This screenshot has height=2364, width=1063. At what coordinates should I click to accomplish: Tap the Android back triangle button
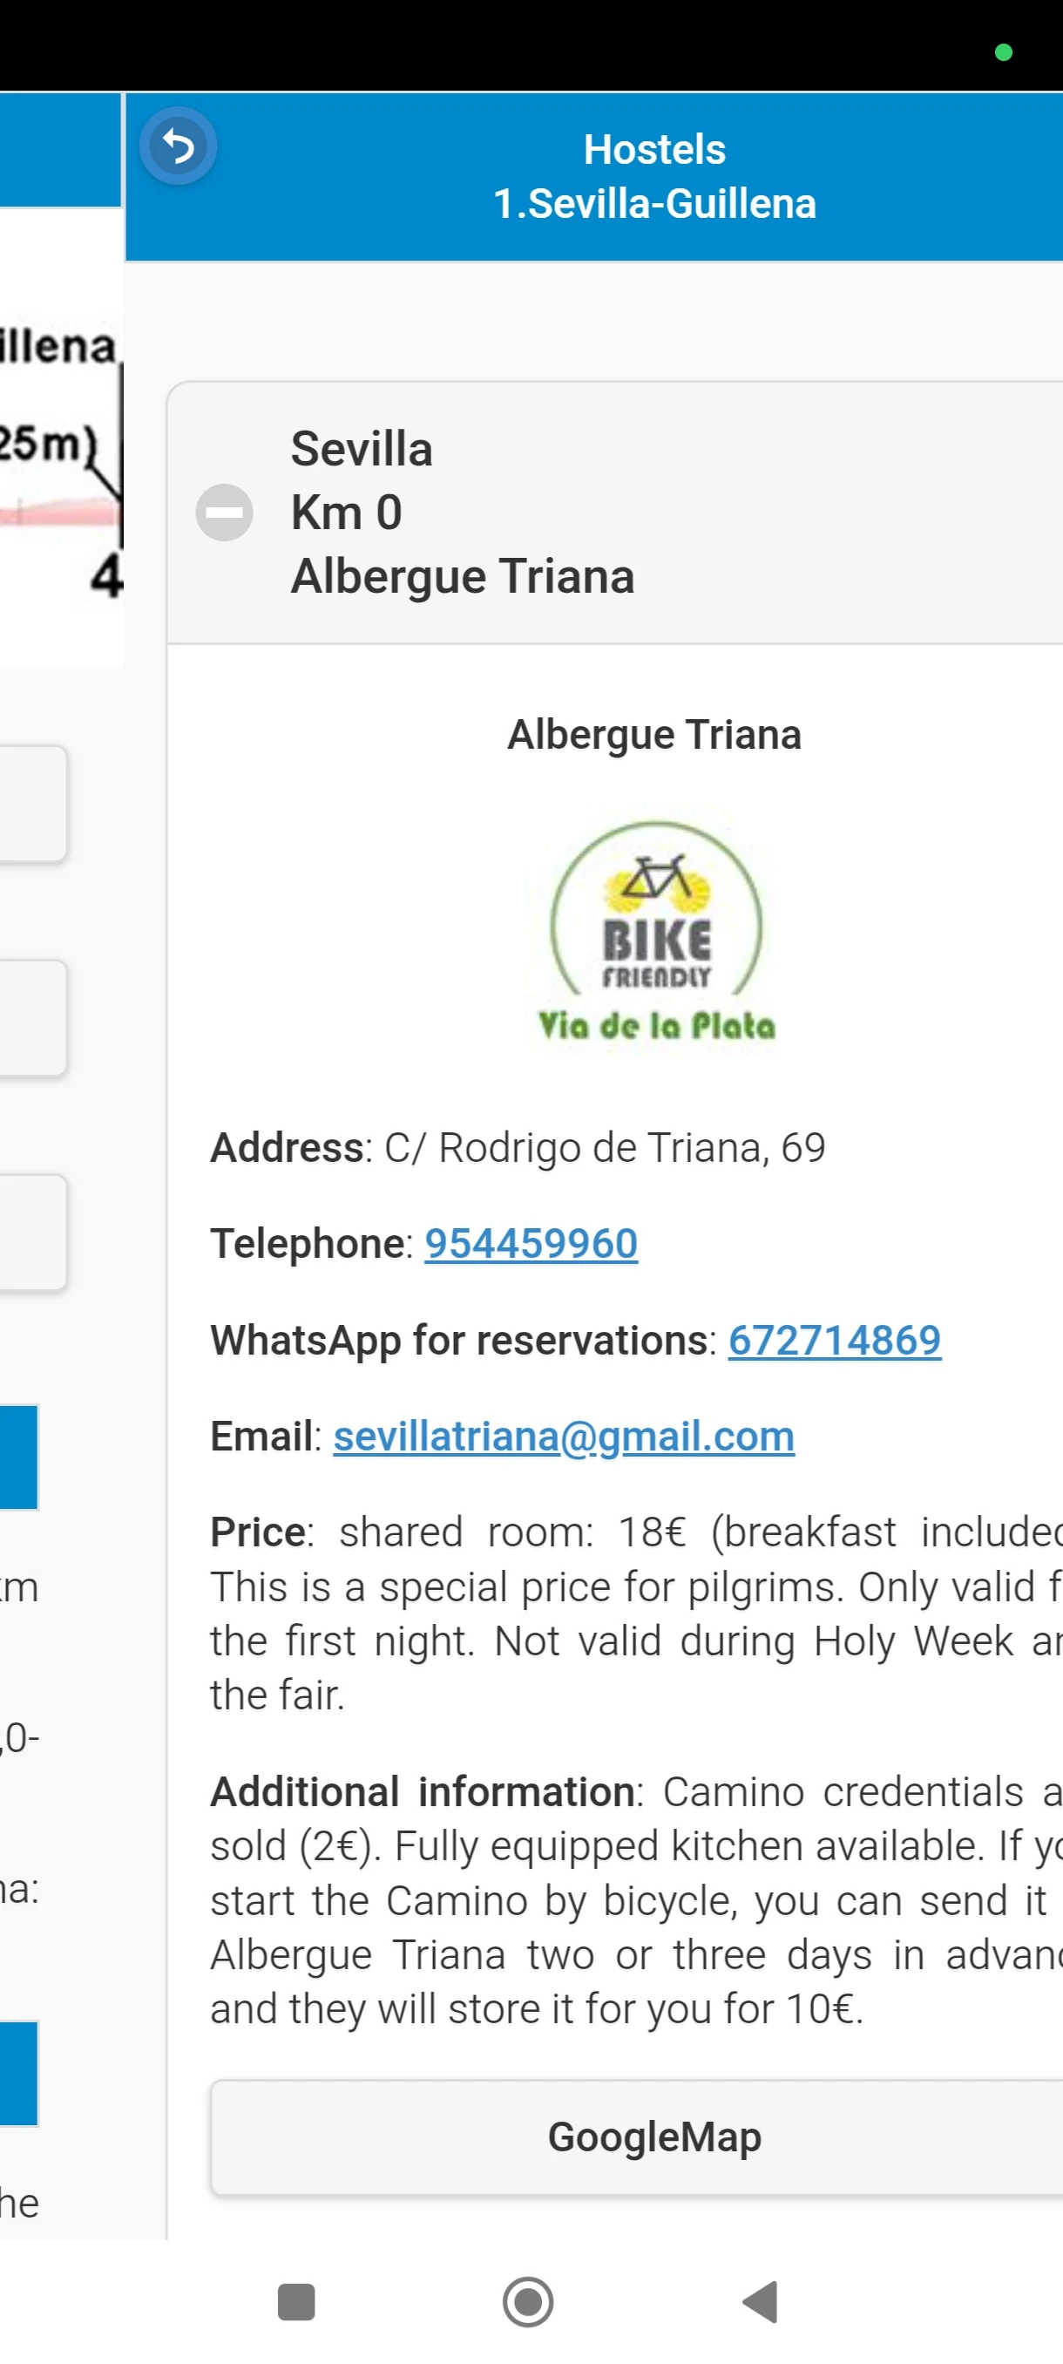[761, 2301]
